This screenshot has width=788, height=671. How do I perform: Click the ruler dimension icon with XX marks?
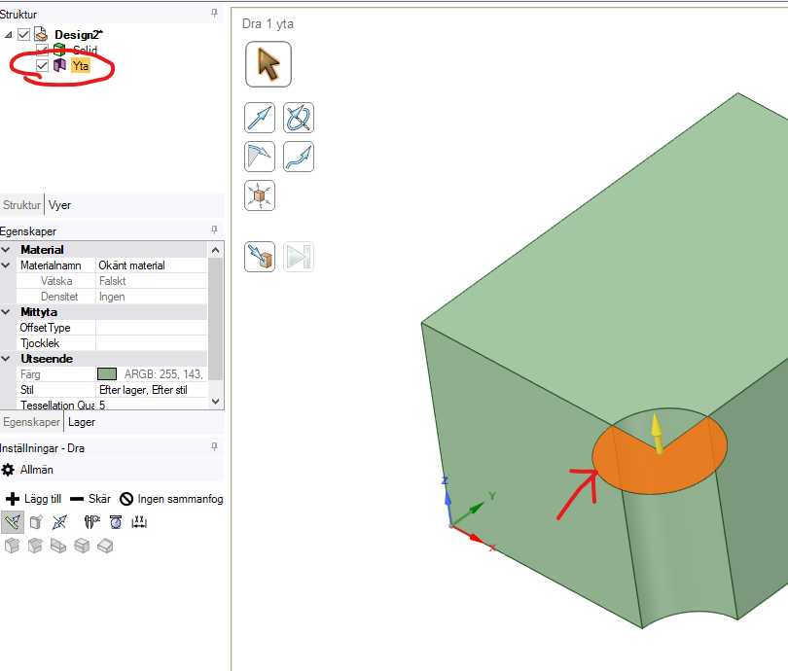click(x=138, y=522)
